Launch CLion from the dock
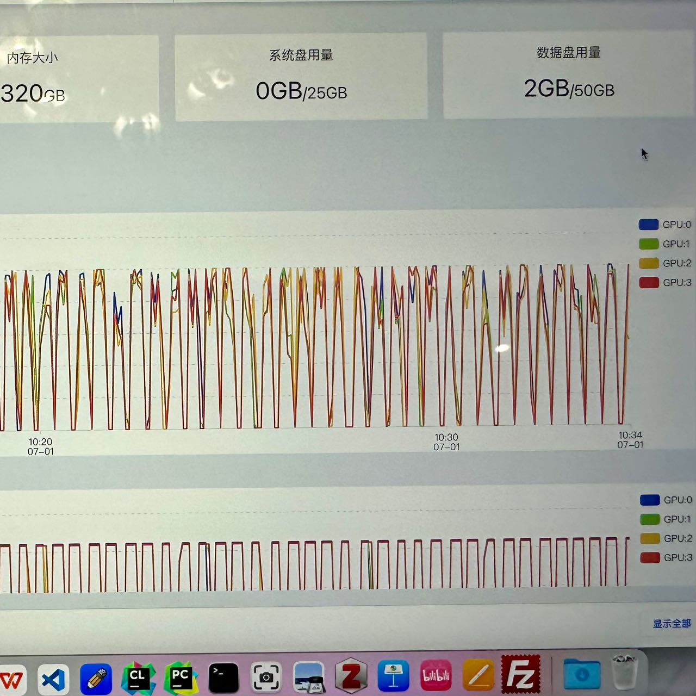The height and width of the screenshot is (696, 696). pos(138,679)
